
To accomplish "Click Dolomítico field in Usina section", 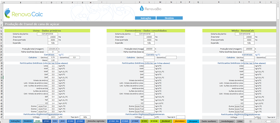I will coord(74,58).
